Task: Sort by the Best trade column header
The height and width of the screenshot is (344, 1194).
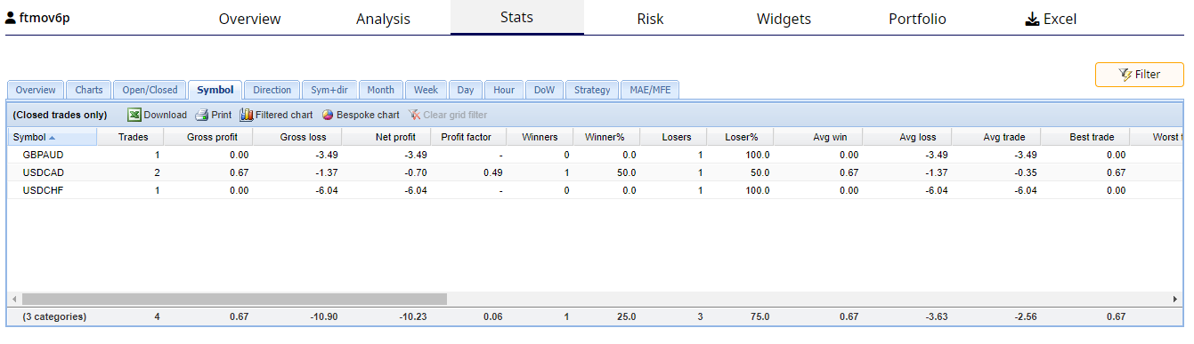Action: coord(1084,137)
